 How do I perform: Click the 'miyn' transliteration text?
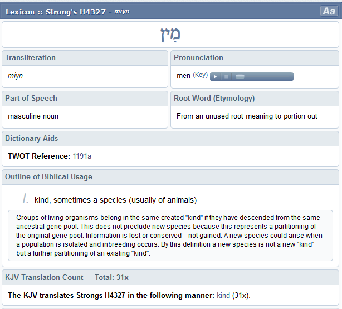(x=16, y=76)
